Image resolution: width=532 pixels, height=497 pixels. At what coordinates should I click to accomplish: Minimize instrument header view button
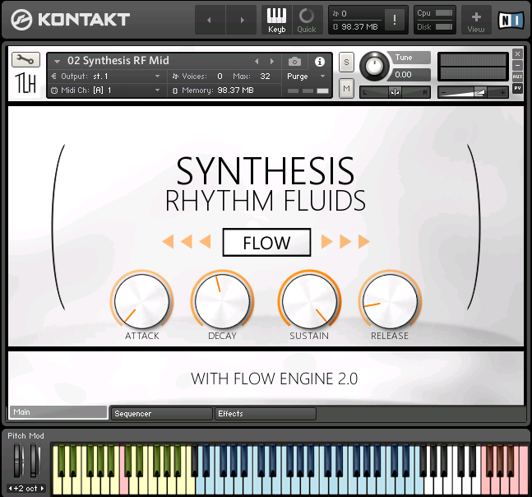(x=517, y=65)
